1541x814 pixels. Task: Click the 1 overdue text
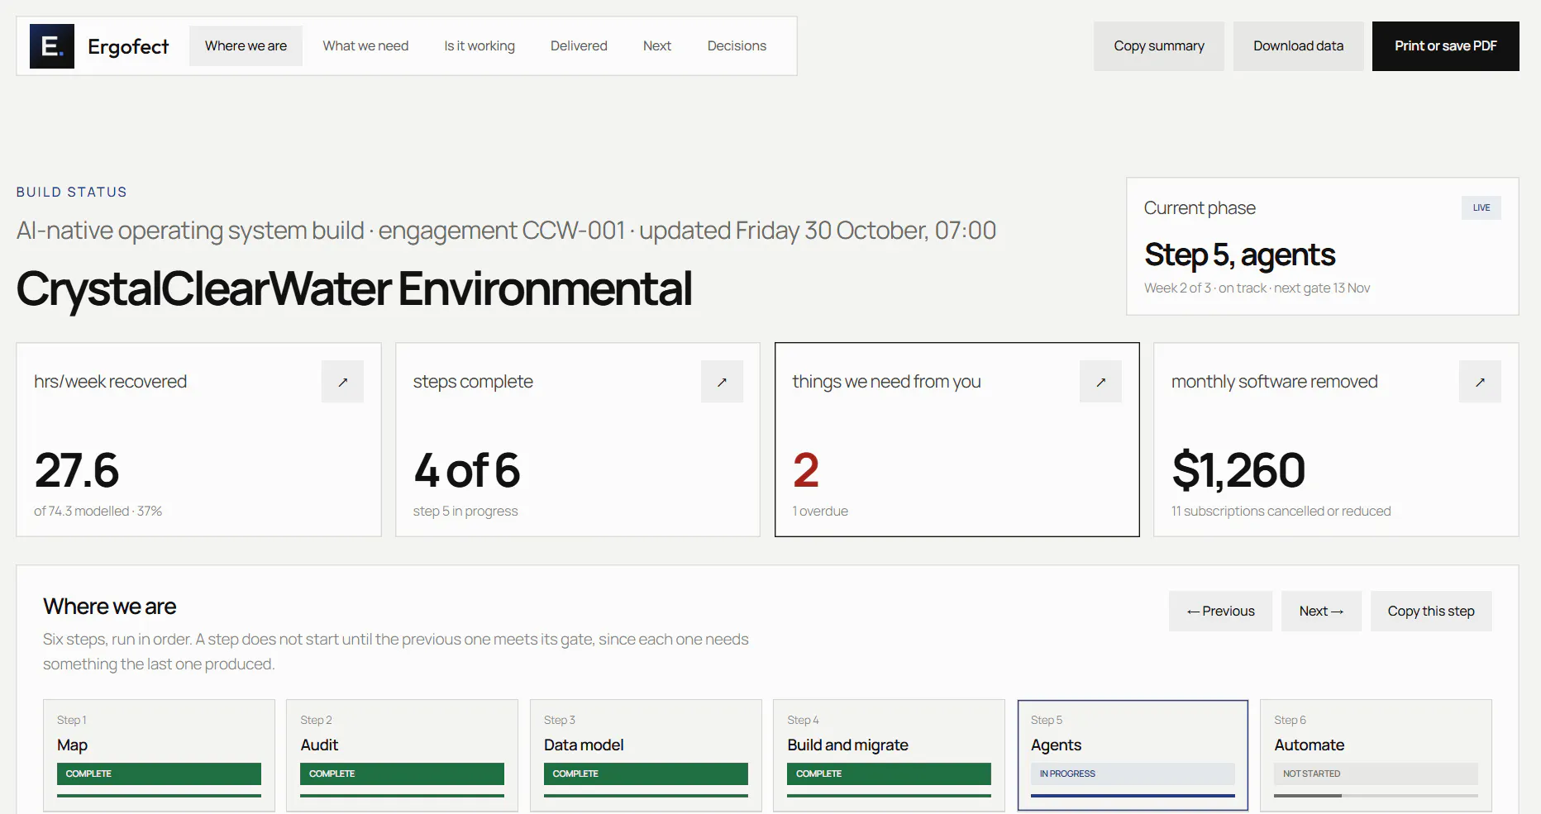point(820,512)
